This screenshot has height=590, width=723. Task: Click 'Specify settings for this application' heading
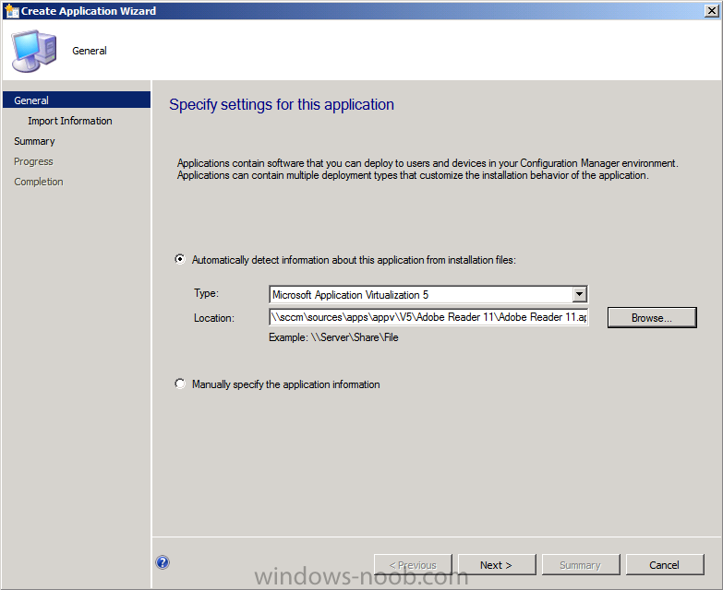click(282, 105)
